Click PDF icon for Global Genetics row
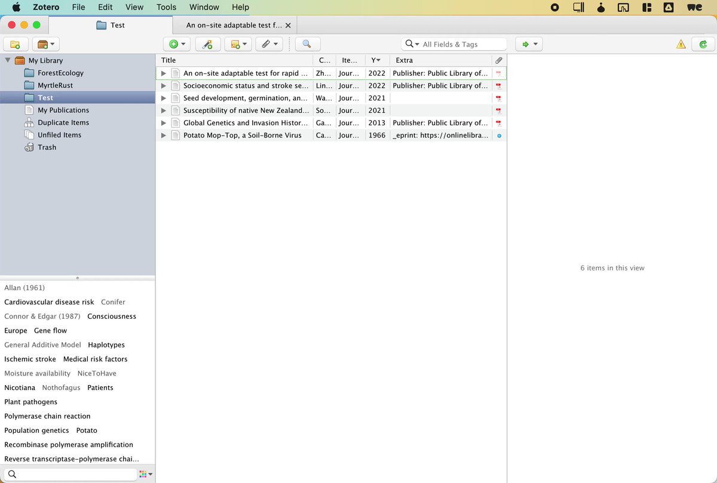 tap(498, 123)
